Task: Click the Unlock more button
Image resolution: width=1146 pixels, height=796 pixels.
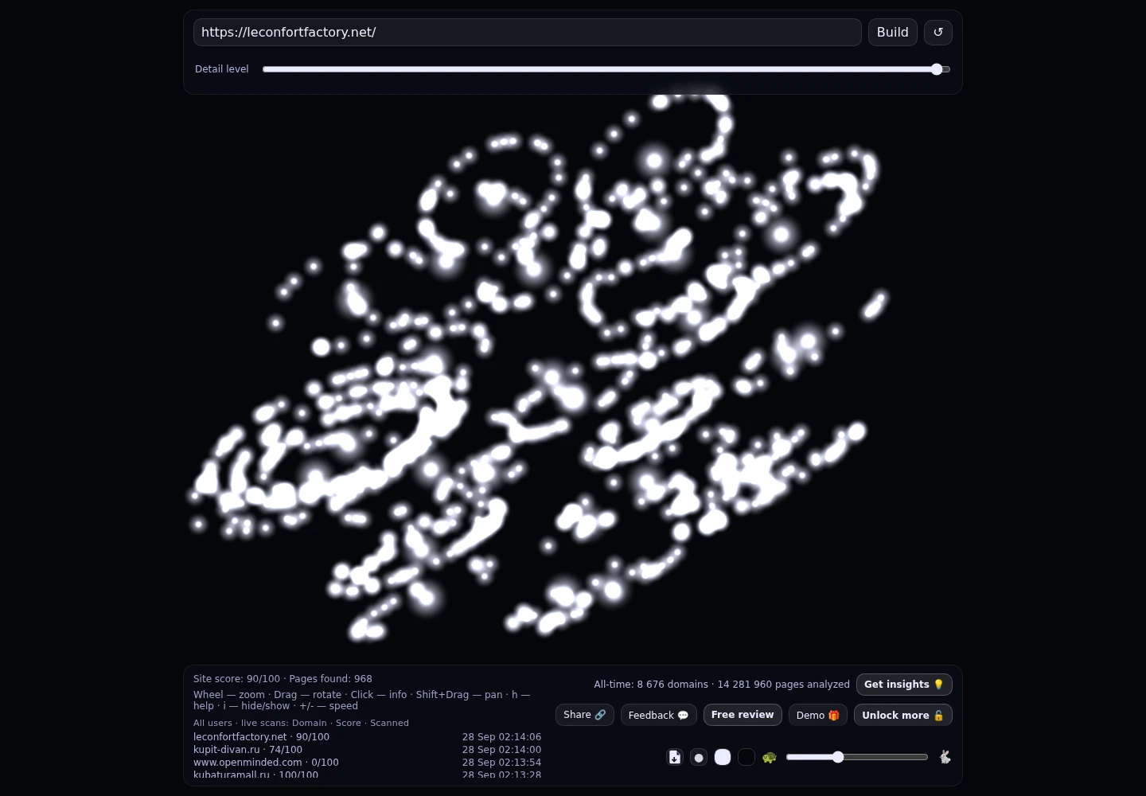Action: (903, 715)
